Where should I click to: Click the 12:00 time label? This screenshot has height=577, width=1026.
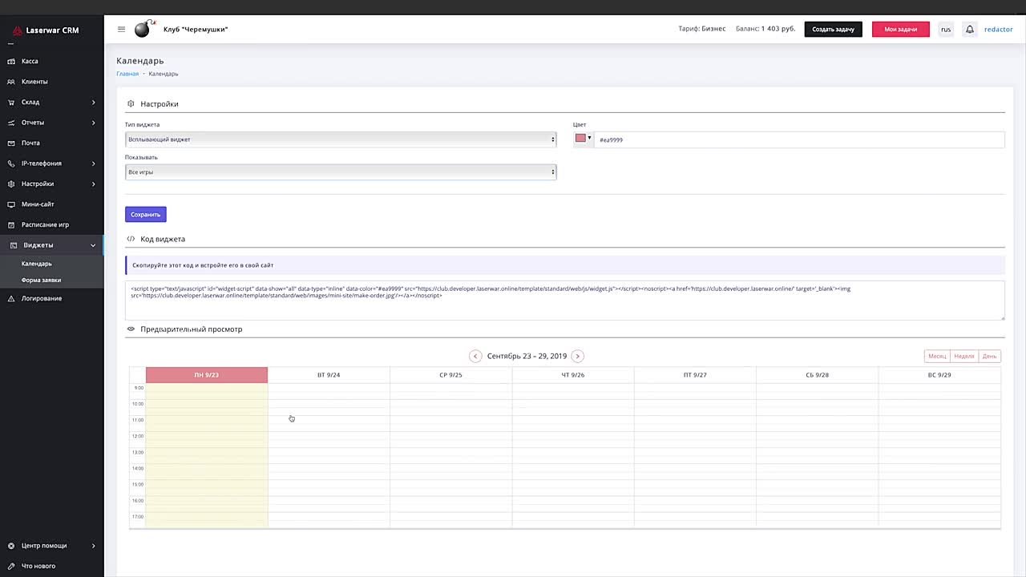point(138,436)
